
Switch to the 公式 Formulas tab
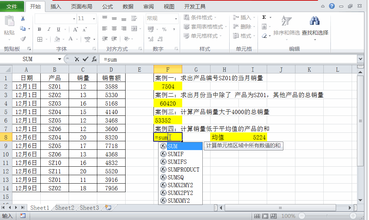[x=108, y=6]
